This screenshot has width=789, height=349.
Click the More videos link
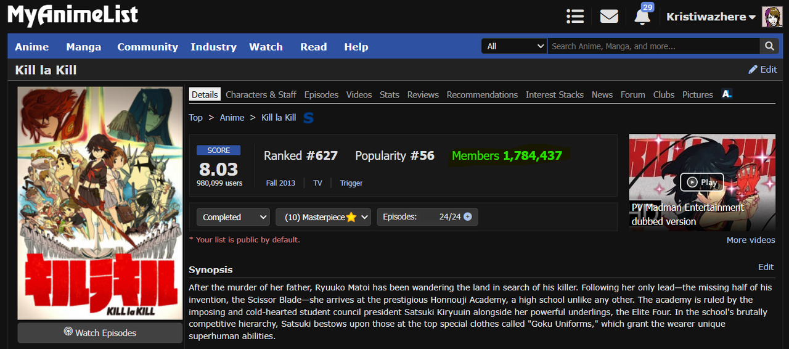click(x=751, y=240)
